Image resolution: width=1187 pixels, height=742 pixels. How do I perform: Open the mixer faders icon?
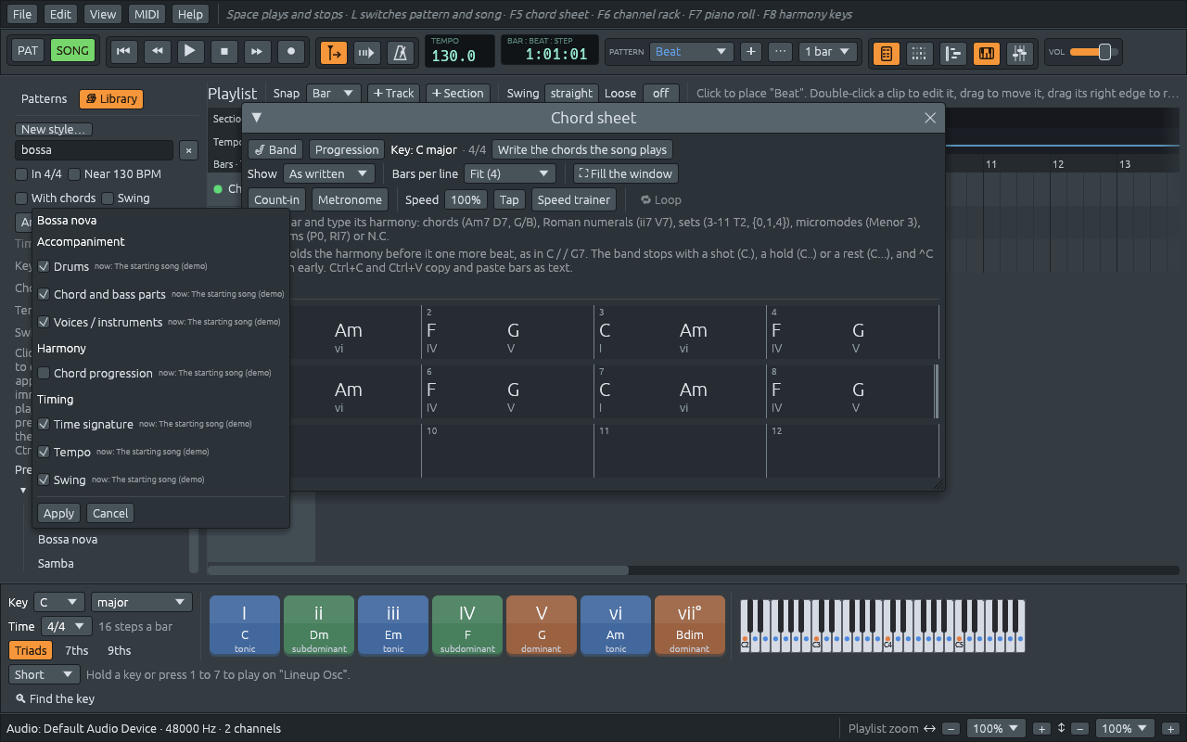coord(1019,53)
